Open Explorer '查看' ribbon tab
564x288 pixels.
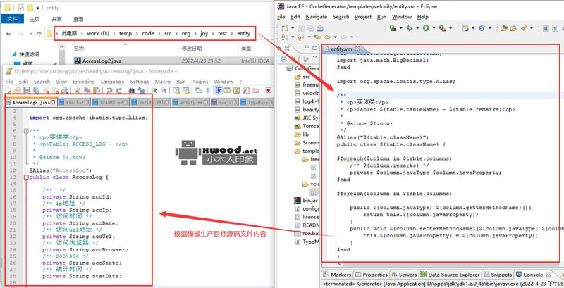point(78,19)
